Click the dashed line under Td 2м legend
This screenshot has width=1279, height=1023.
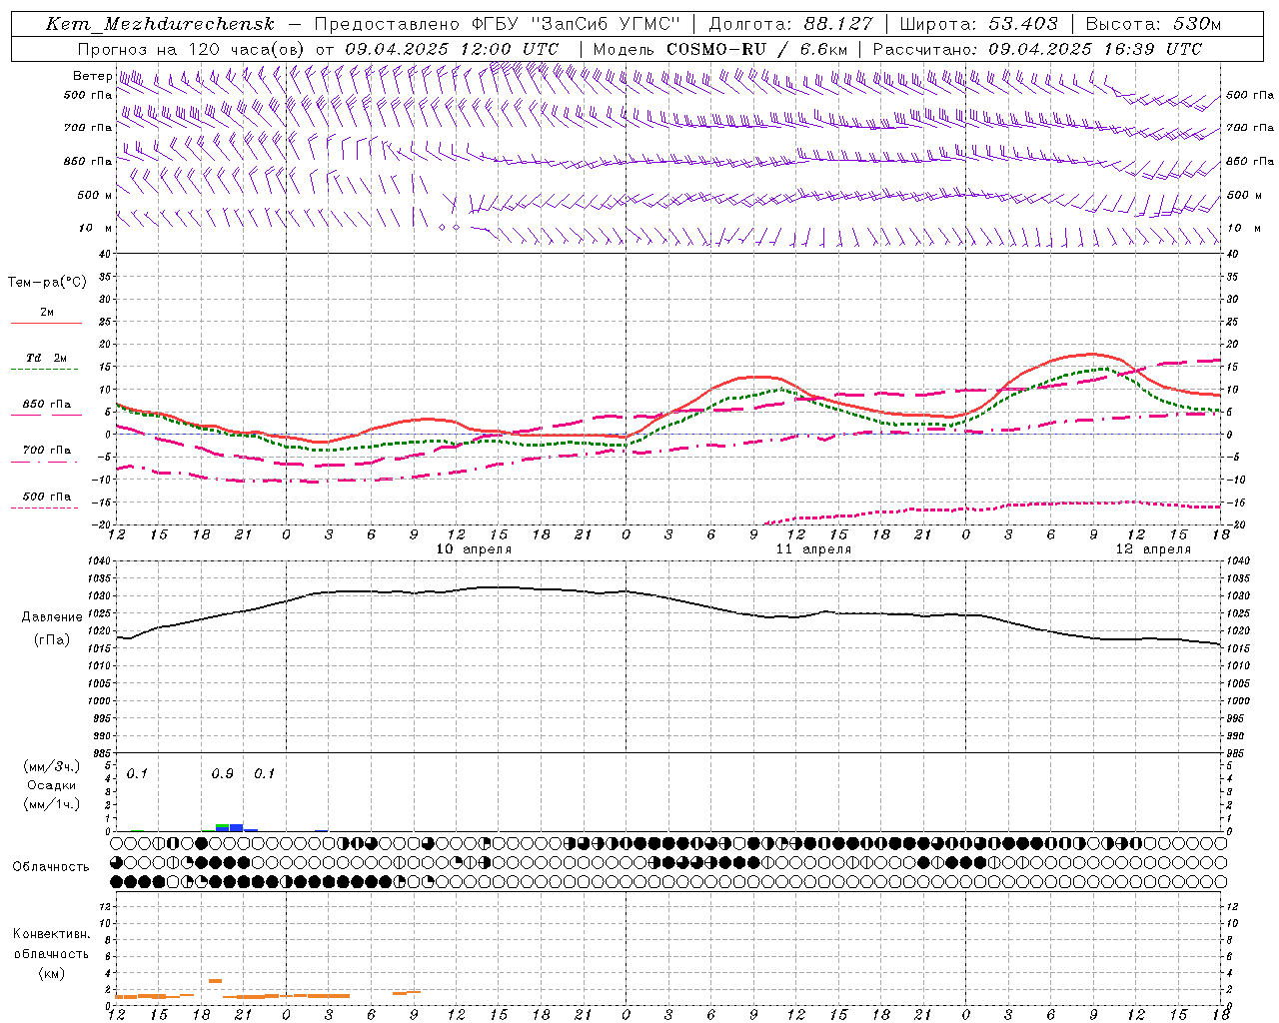click(x=44, y=370)
